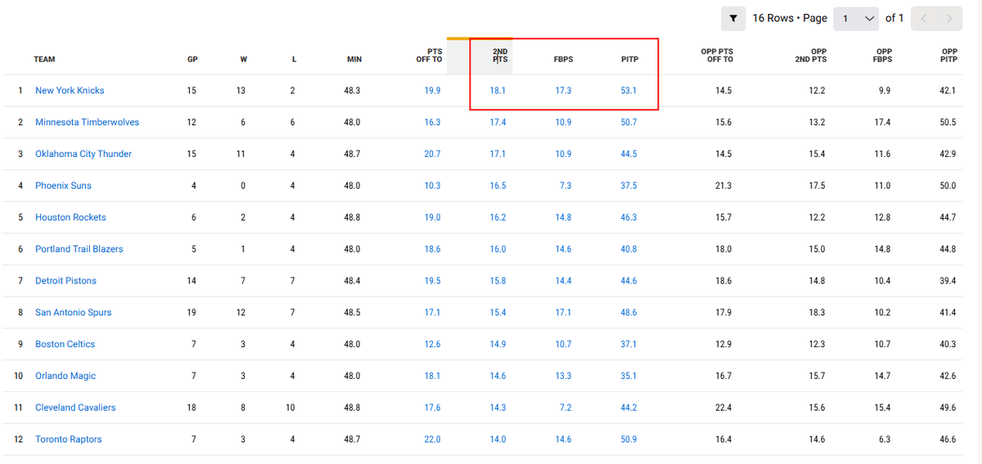The image size is (982, 464).
Task: Open Orlando Magic team link
Action: [65, 377]
